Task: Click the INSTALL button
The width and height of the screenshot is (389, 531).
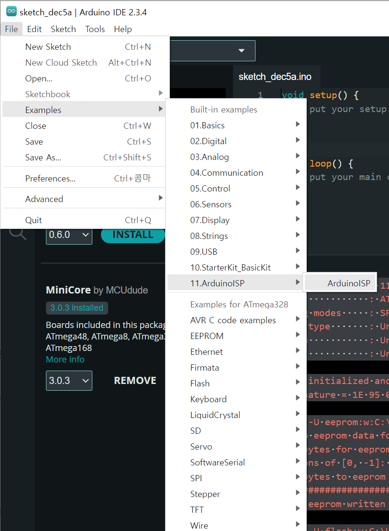Action: (x=133, y=235)
